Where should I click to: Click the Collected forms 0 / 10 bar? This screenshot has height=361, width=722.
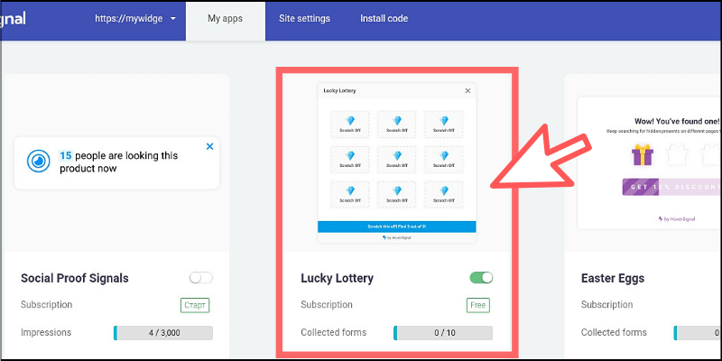click(443, 333)
